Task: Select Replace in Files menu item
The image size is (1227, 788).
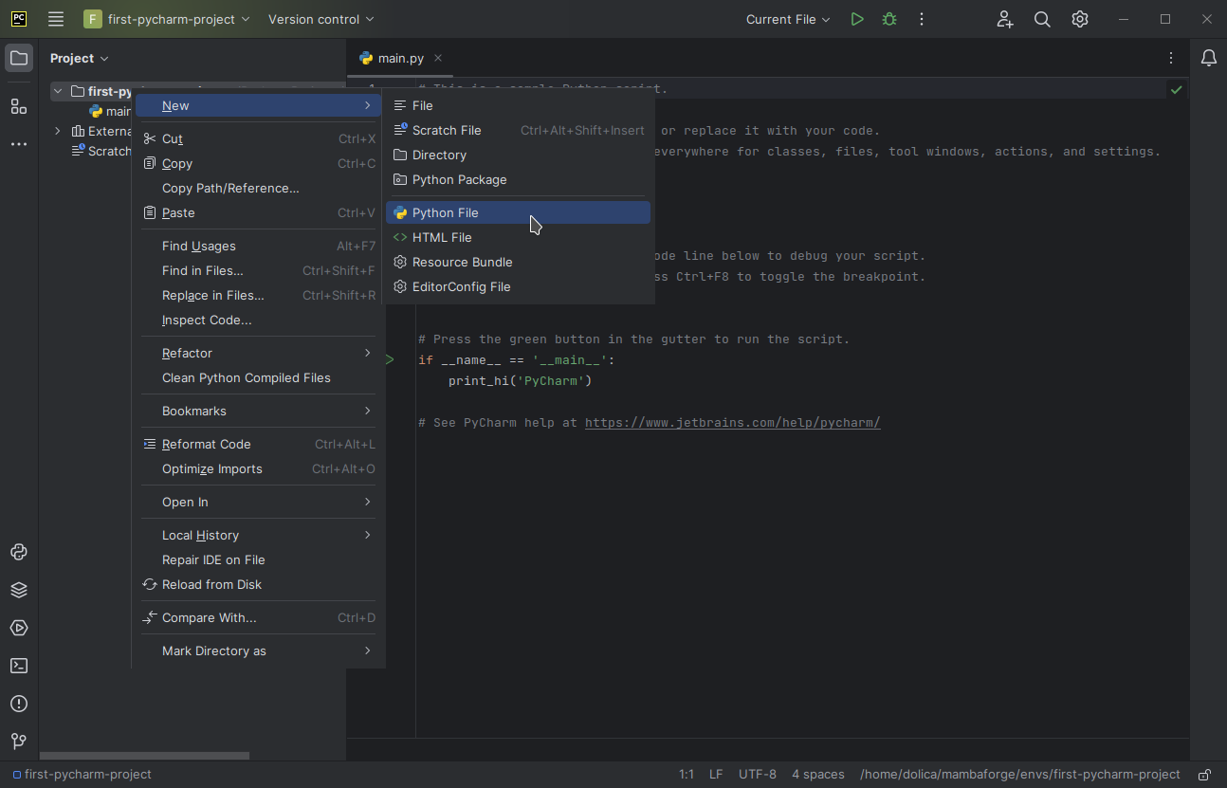Action: pos(258,295)
